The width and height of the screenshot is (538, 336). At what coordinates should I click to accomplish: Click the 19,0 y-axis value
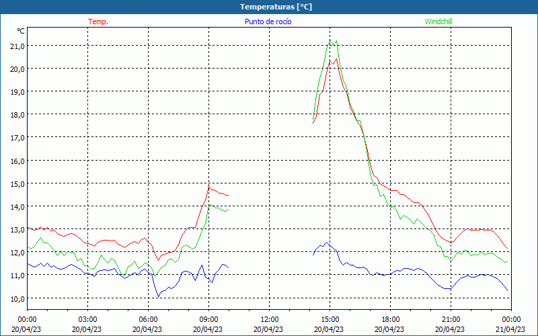17,92
